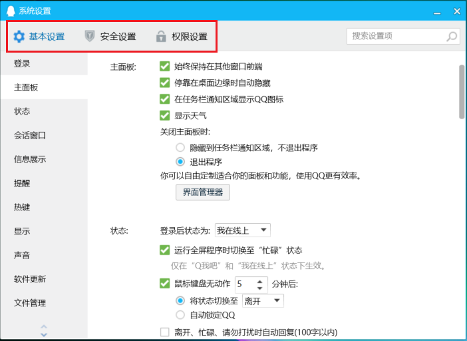Click the padlock icon for 权限设置
This screenshot has width=467, height=341.
coord(161,36)
